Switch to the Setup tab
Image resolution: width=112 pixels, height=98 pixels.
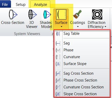click(21, 5)
